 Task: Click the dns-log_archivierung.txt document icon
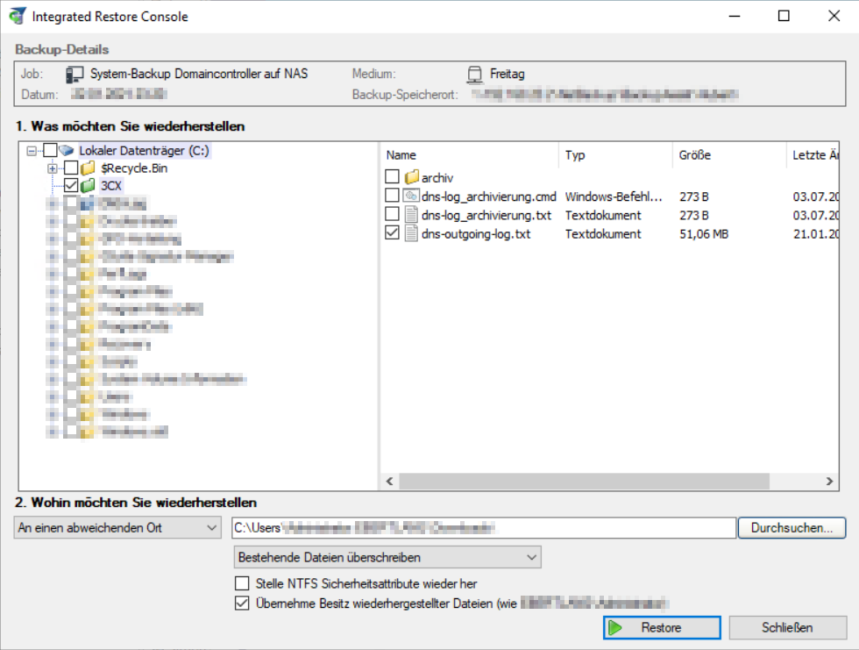tap(411, 215)
